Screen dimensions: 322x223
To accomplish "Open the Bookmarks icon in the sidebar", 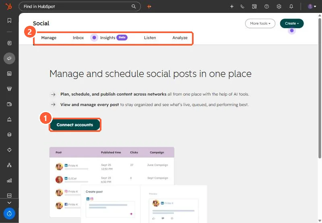I will pos(9,21).
